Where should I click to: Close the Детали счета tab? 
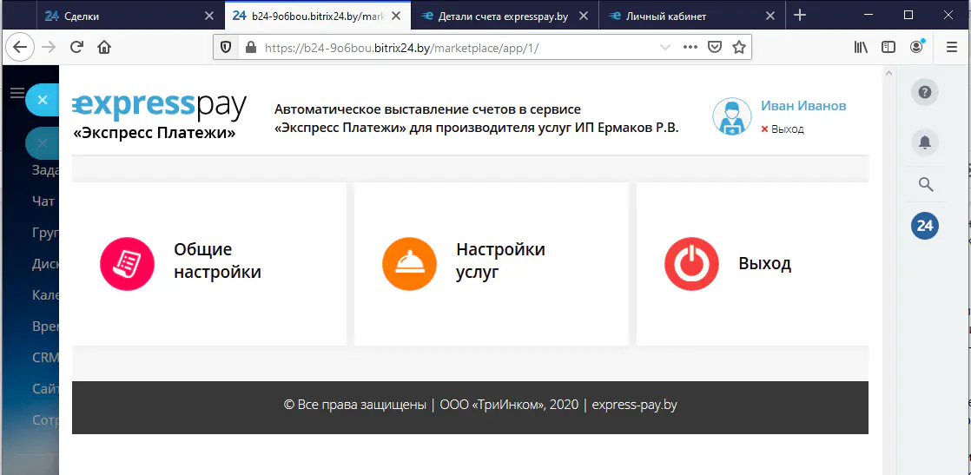583,16
